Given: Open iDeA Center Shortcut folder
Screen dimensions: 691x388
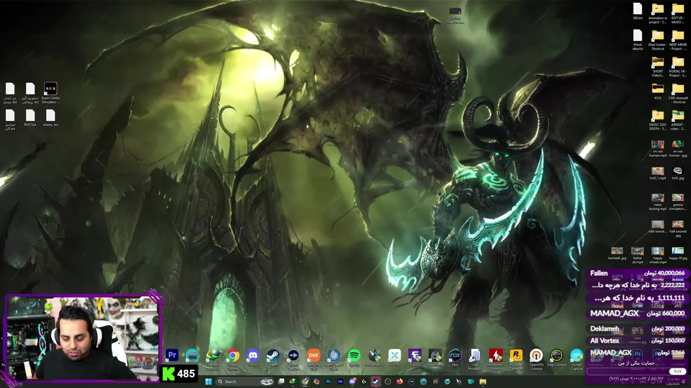Looking at the screenshot, I should [x=658, y=41].
